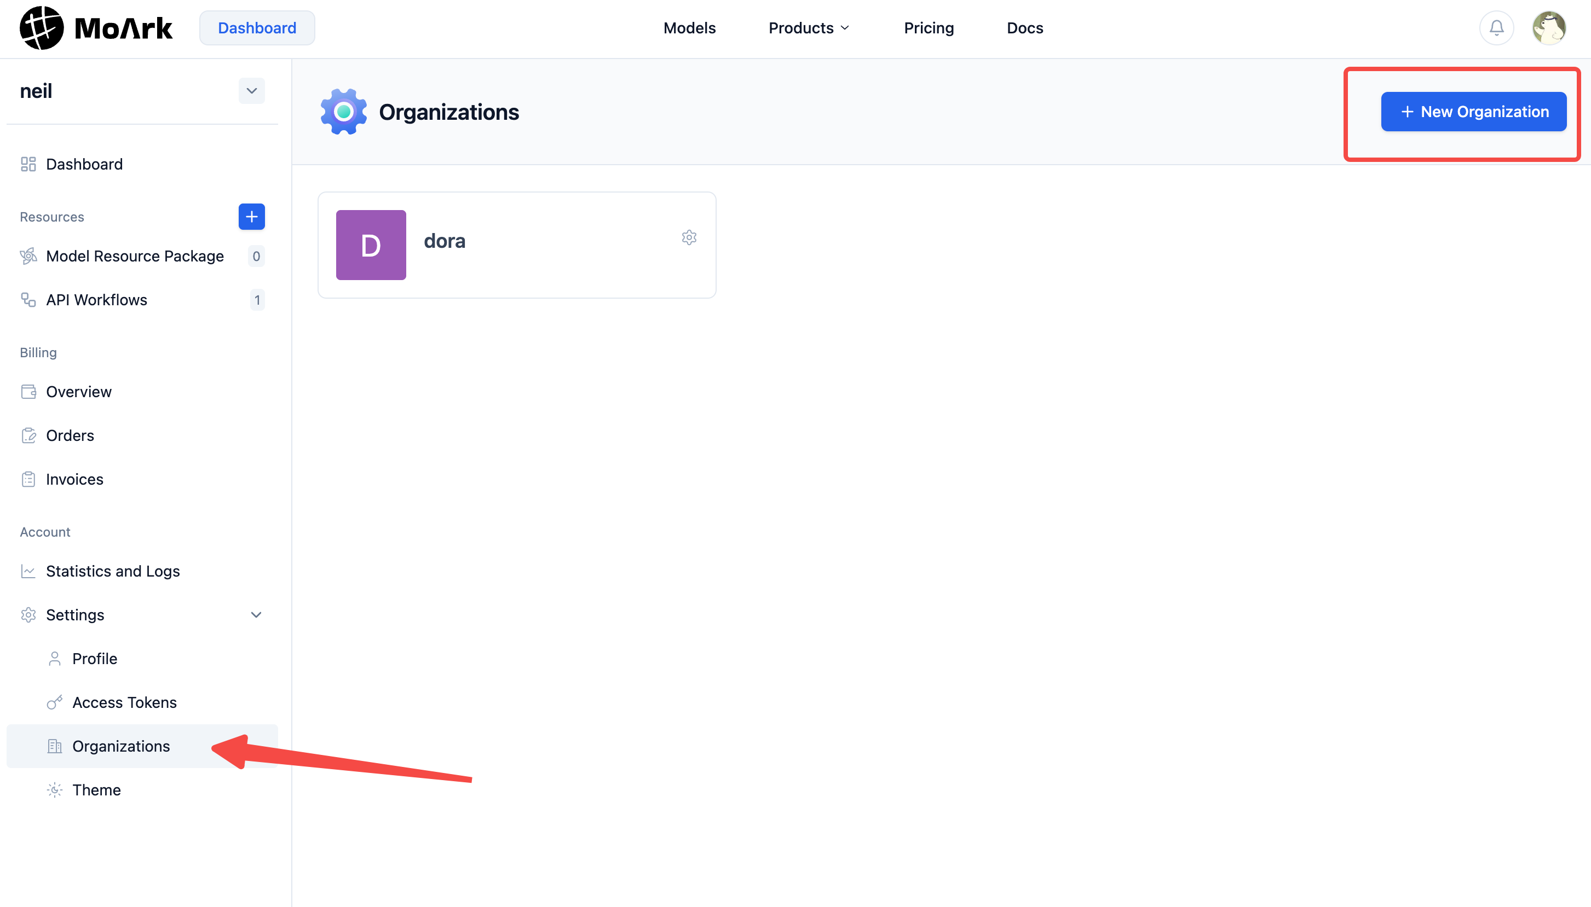
Task: Click the Dashboard button in header
Action: pyautogui.click(x=257, y=28)
